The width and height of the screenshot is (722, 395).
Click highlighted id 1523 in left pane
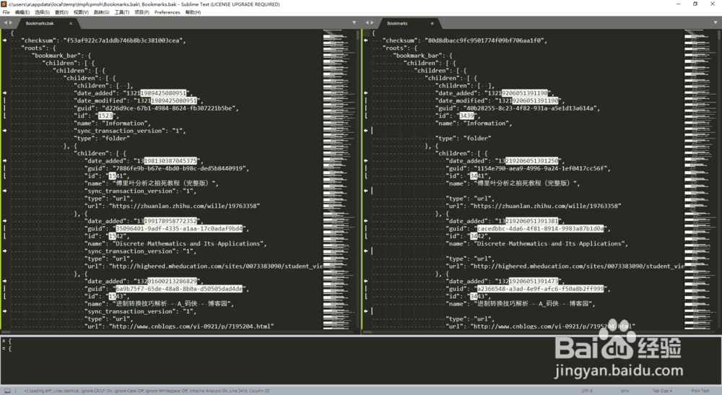(105, 116)
